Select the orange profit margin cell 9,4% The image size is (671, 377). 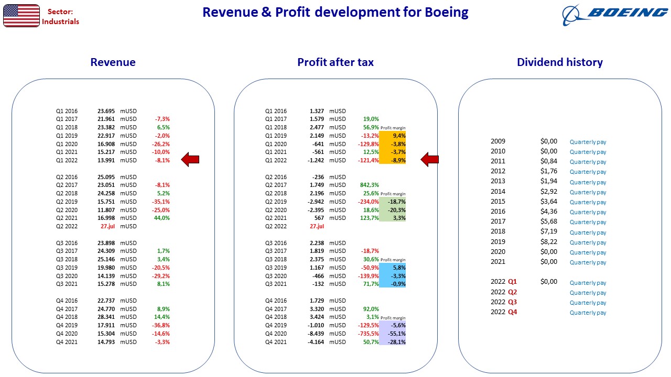tap(392, 136)
